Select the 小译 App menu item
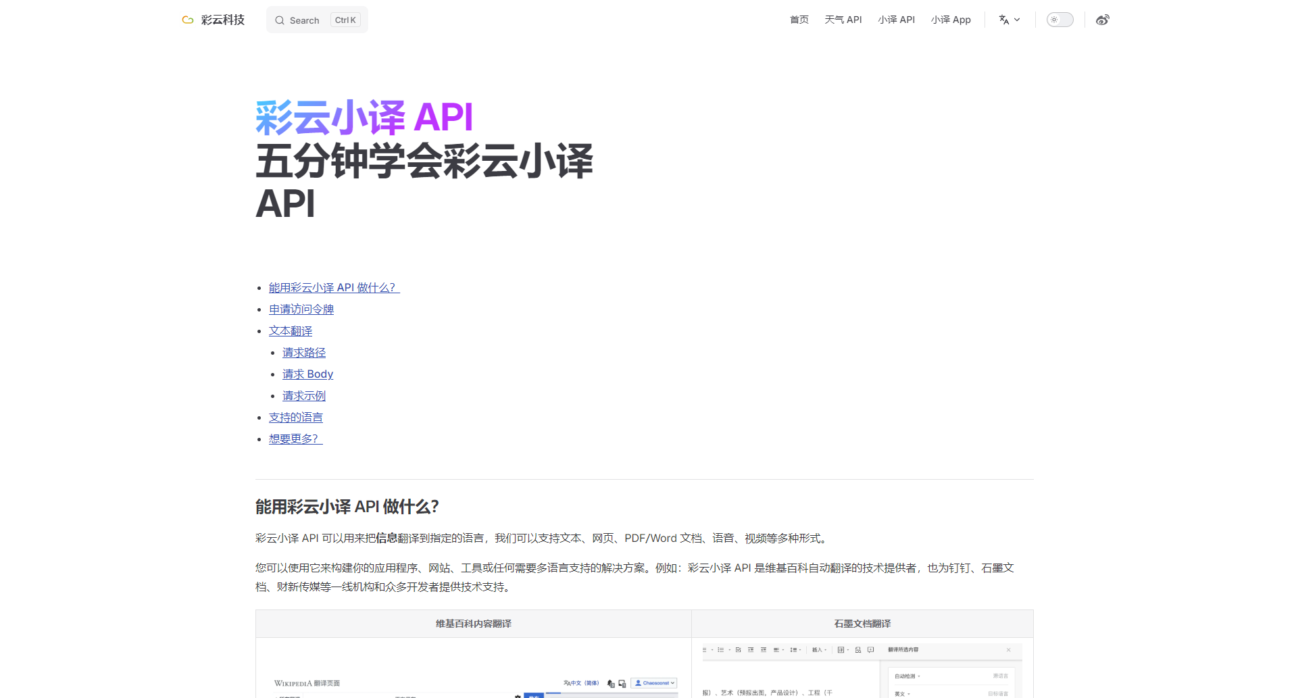This screenshot has height=698, width=1294. pos(951,20)
